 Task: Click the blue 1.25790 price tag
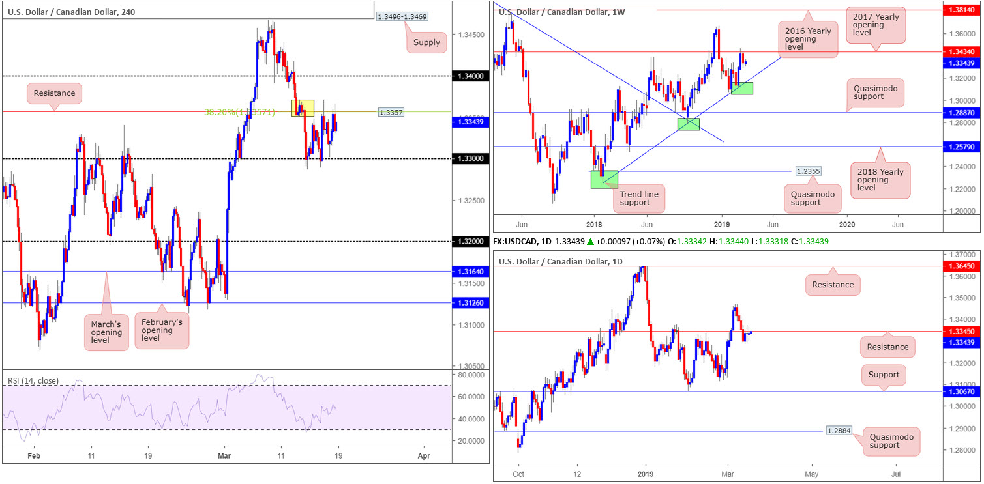pos(962,147)
